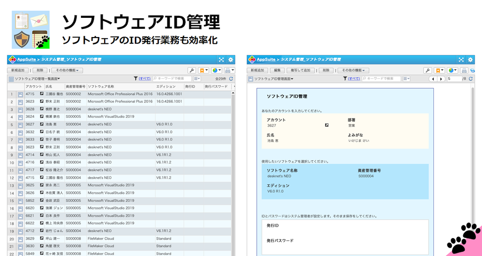Open detail icon for row 1
Screen dimensions: 482x256
[20, 94]
